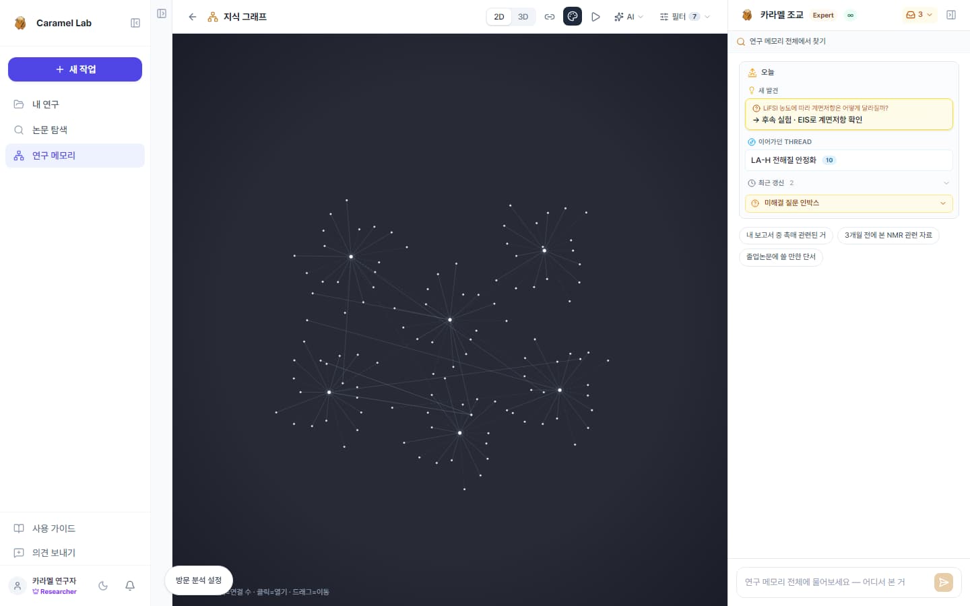The height and width of the screenshot is (606, 970).
Task: Select 연구 메모리 in the sidebar
Action: (x=75, y=156)
